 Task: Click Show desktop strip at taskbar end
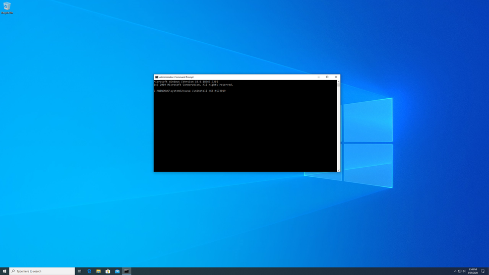pos(488,271)
